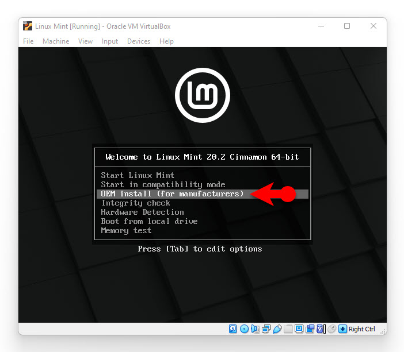
Task: Click the display monitor status icon
Action: pos(299,329)
